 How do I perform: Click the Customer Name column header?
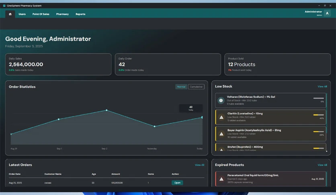point(53,174)
